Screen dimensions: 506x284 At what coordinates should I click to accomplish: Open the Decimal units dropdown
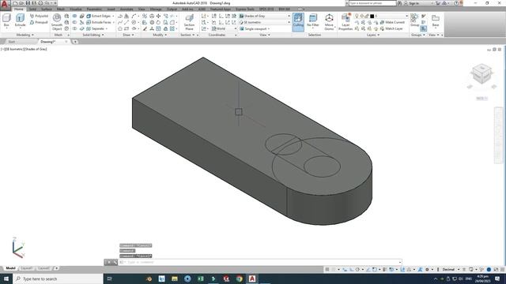pos(451,269)
